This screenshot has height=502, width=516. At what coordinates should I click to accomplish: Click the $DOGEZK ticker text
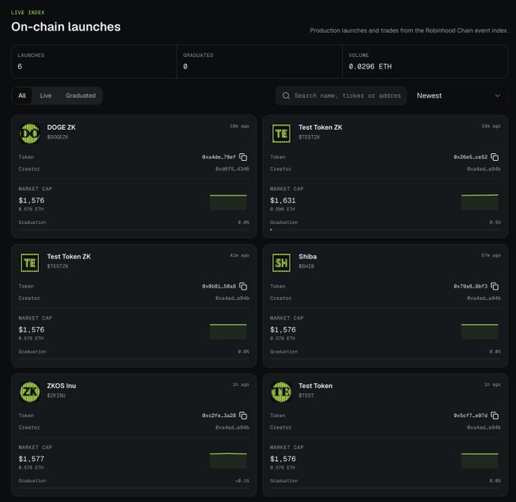[58, 137]
